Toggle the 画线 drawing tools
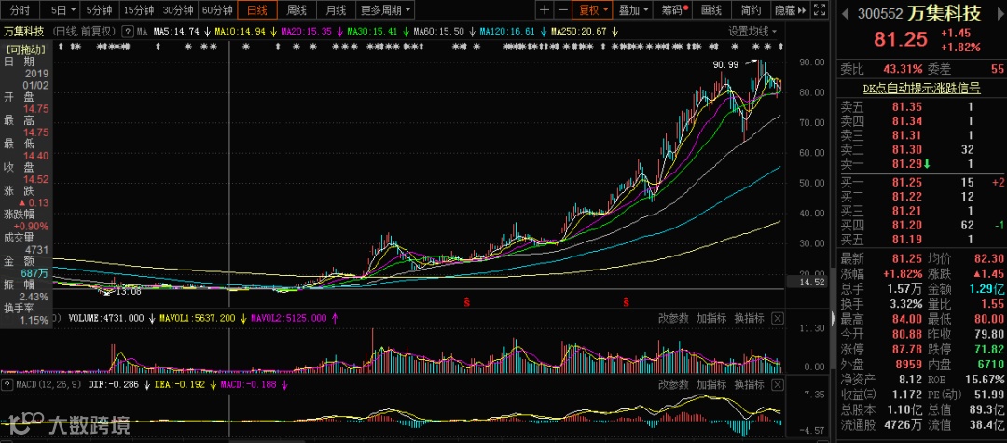Viewport: 1007px width, 443px height. point(711,9)
